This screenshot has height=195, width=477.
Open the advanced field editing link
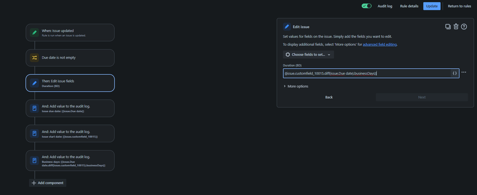(380, 44)
